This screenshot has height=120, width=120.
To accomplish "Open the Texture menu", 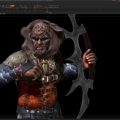I will click(x=23, y=2).
